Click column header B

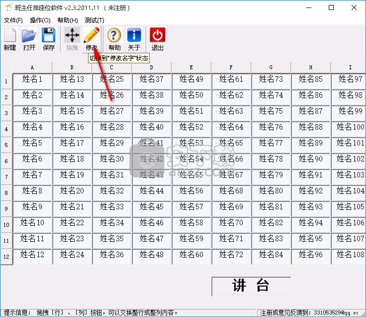tap(72, 68)
